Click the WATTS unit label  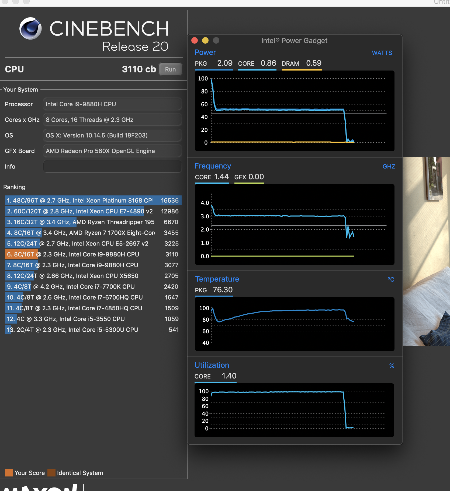click(382, 53)
